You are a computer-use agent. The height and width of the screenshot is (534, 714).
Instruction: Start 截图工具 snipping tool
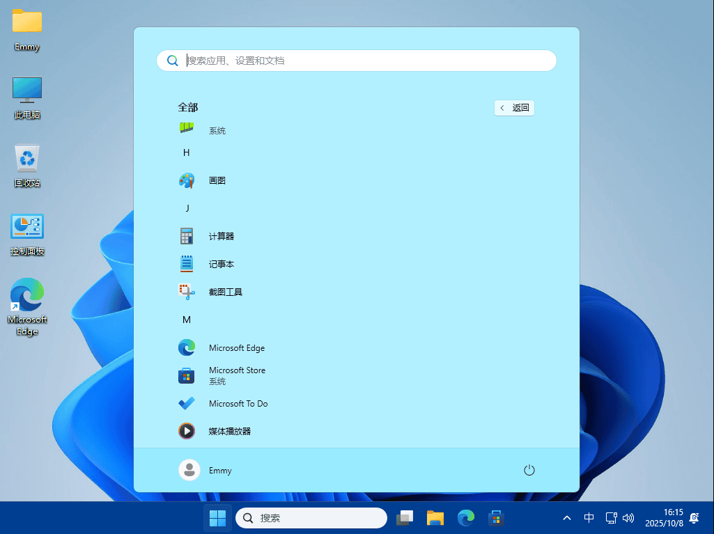point(225,292)
